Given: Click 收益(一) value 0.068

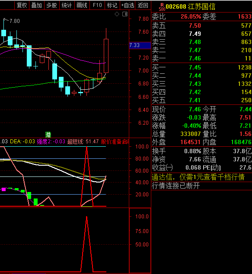Looking at the screenshot, I should pos(193,167).
